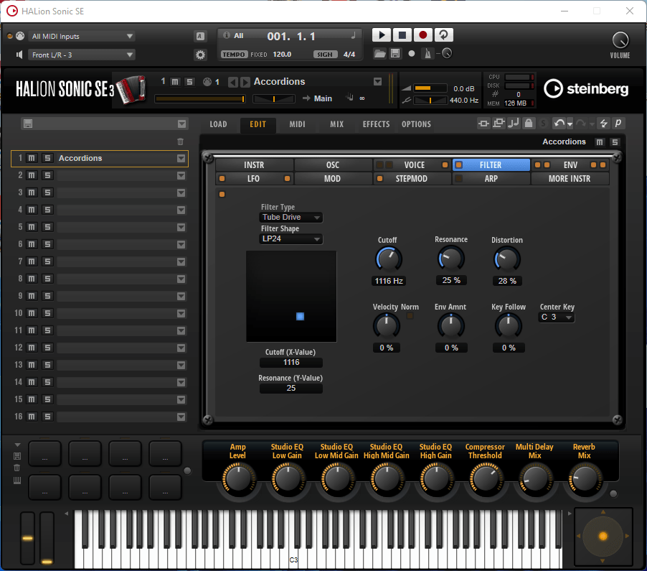Open the Filter Type dropdown showing Tube Drive

click(291, 217)
